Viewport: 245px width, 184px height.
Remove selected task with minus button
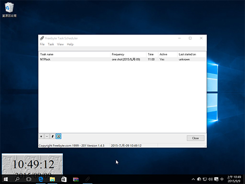[x=47, y=136]
